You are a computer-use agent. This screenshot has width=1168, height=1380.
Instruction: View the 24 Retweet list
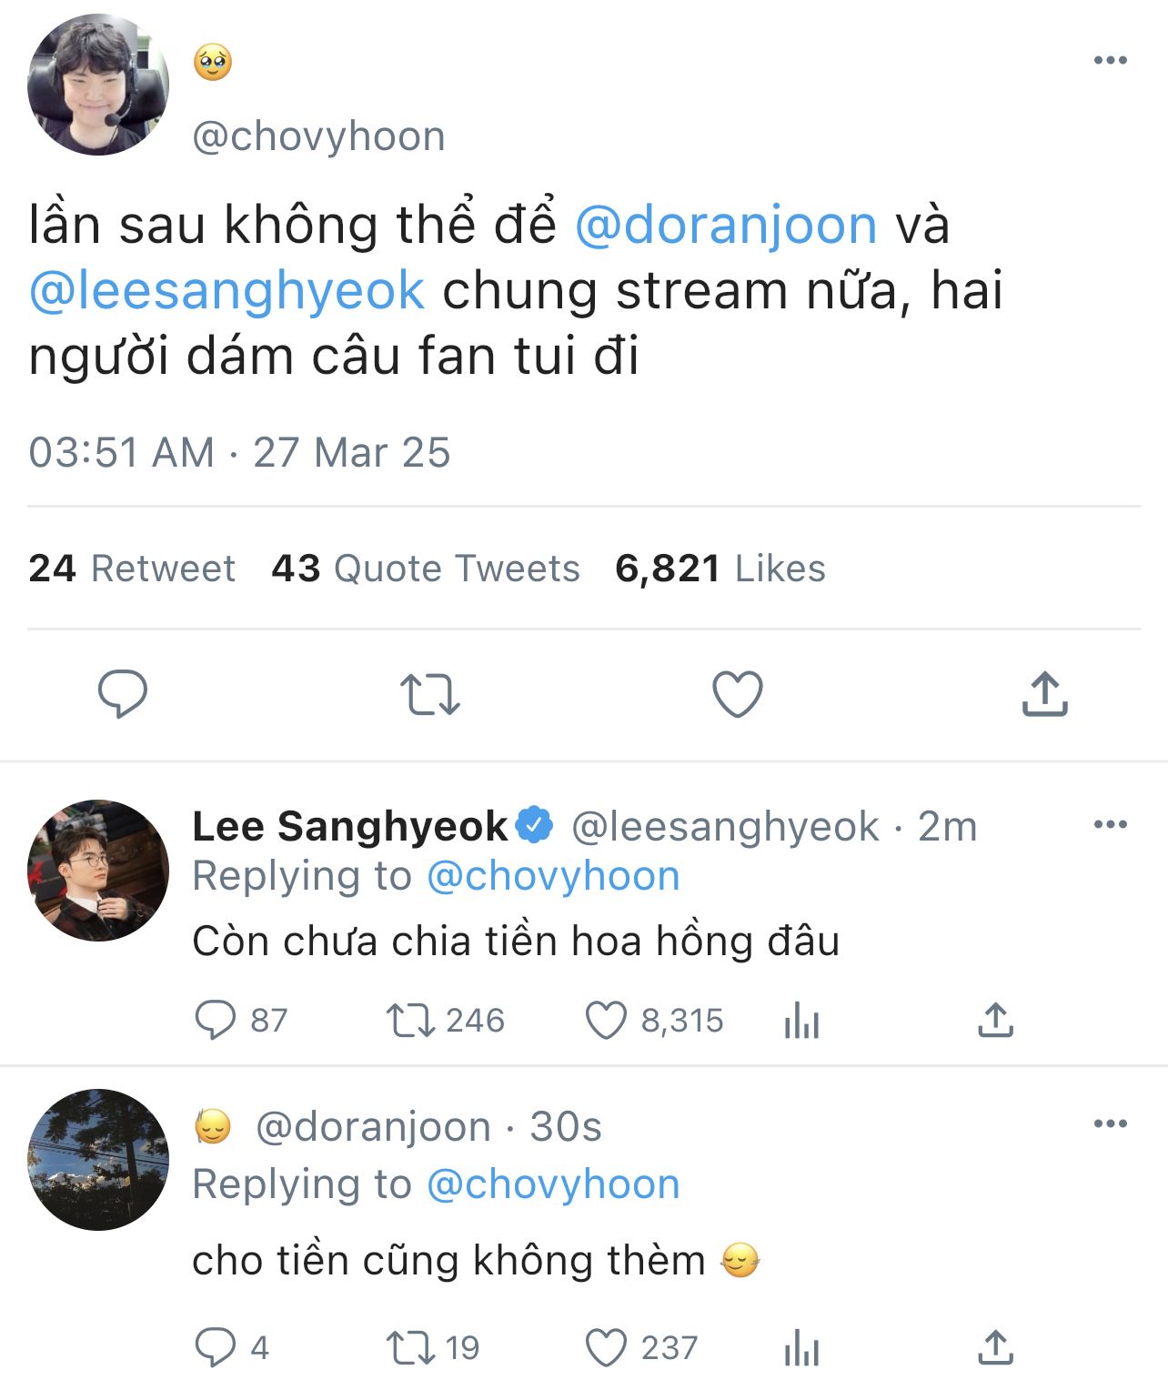pos(132,569)
